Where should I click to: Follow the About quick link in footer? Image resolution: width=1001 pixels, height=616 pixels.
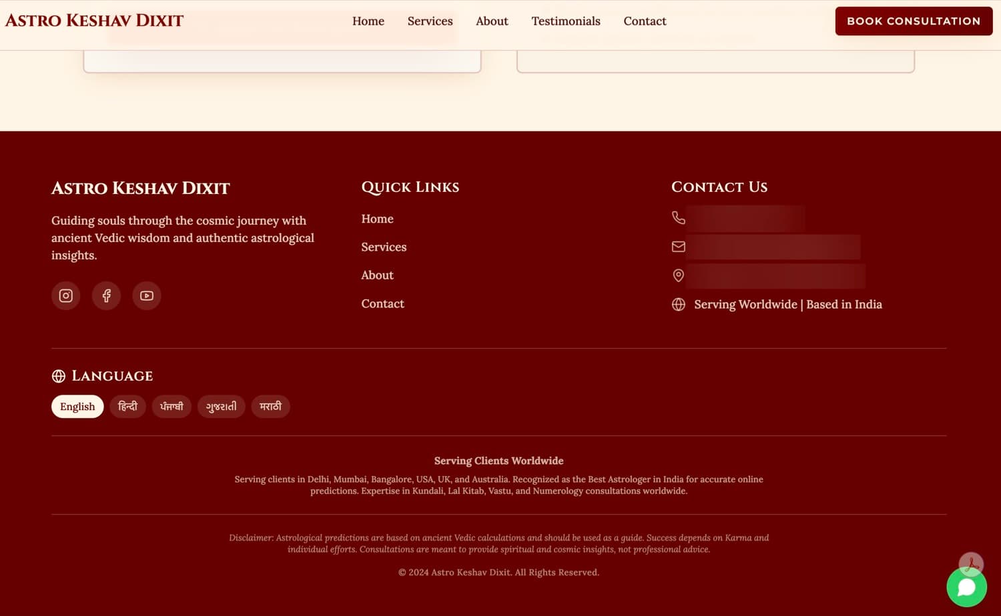coord(377,275)
